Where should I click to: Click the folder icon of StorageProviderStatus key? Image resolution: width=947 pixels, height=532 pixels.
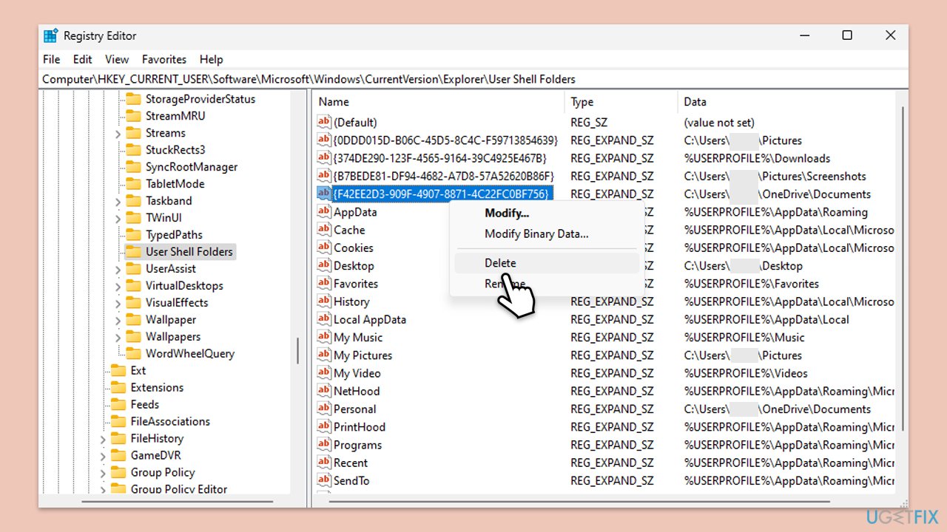[133, 98]
